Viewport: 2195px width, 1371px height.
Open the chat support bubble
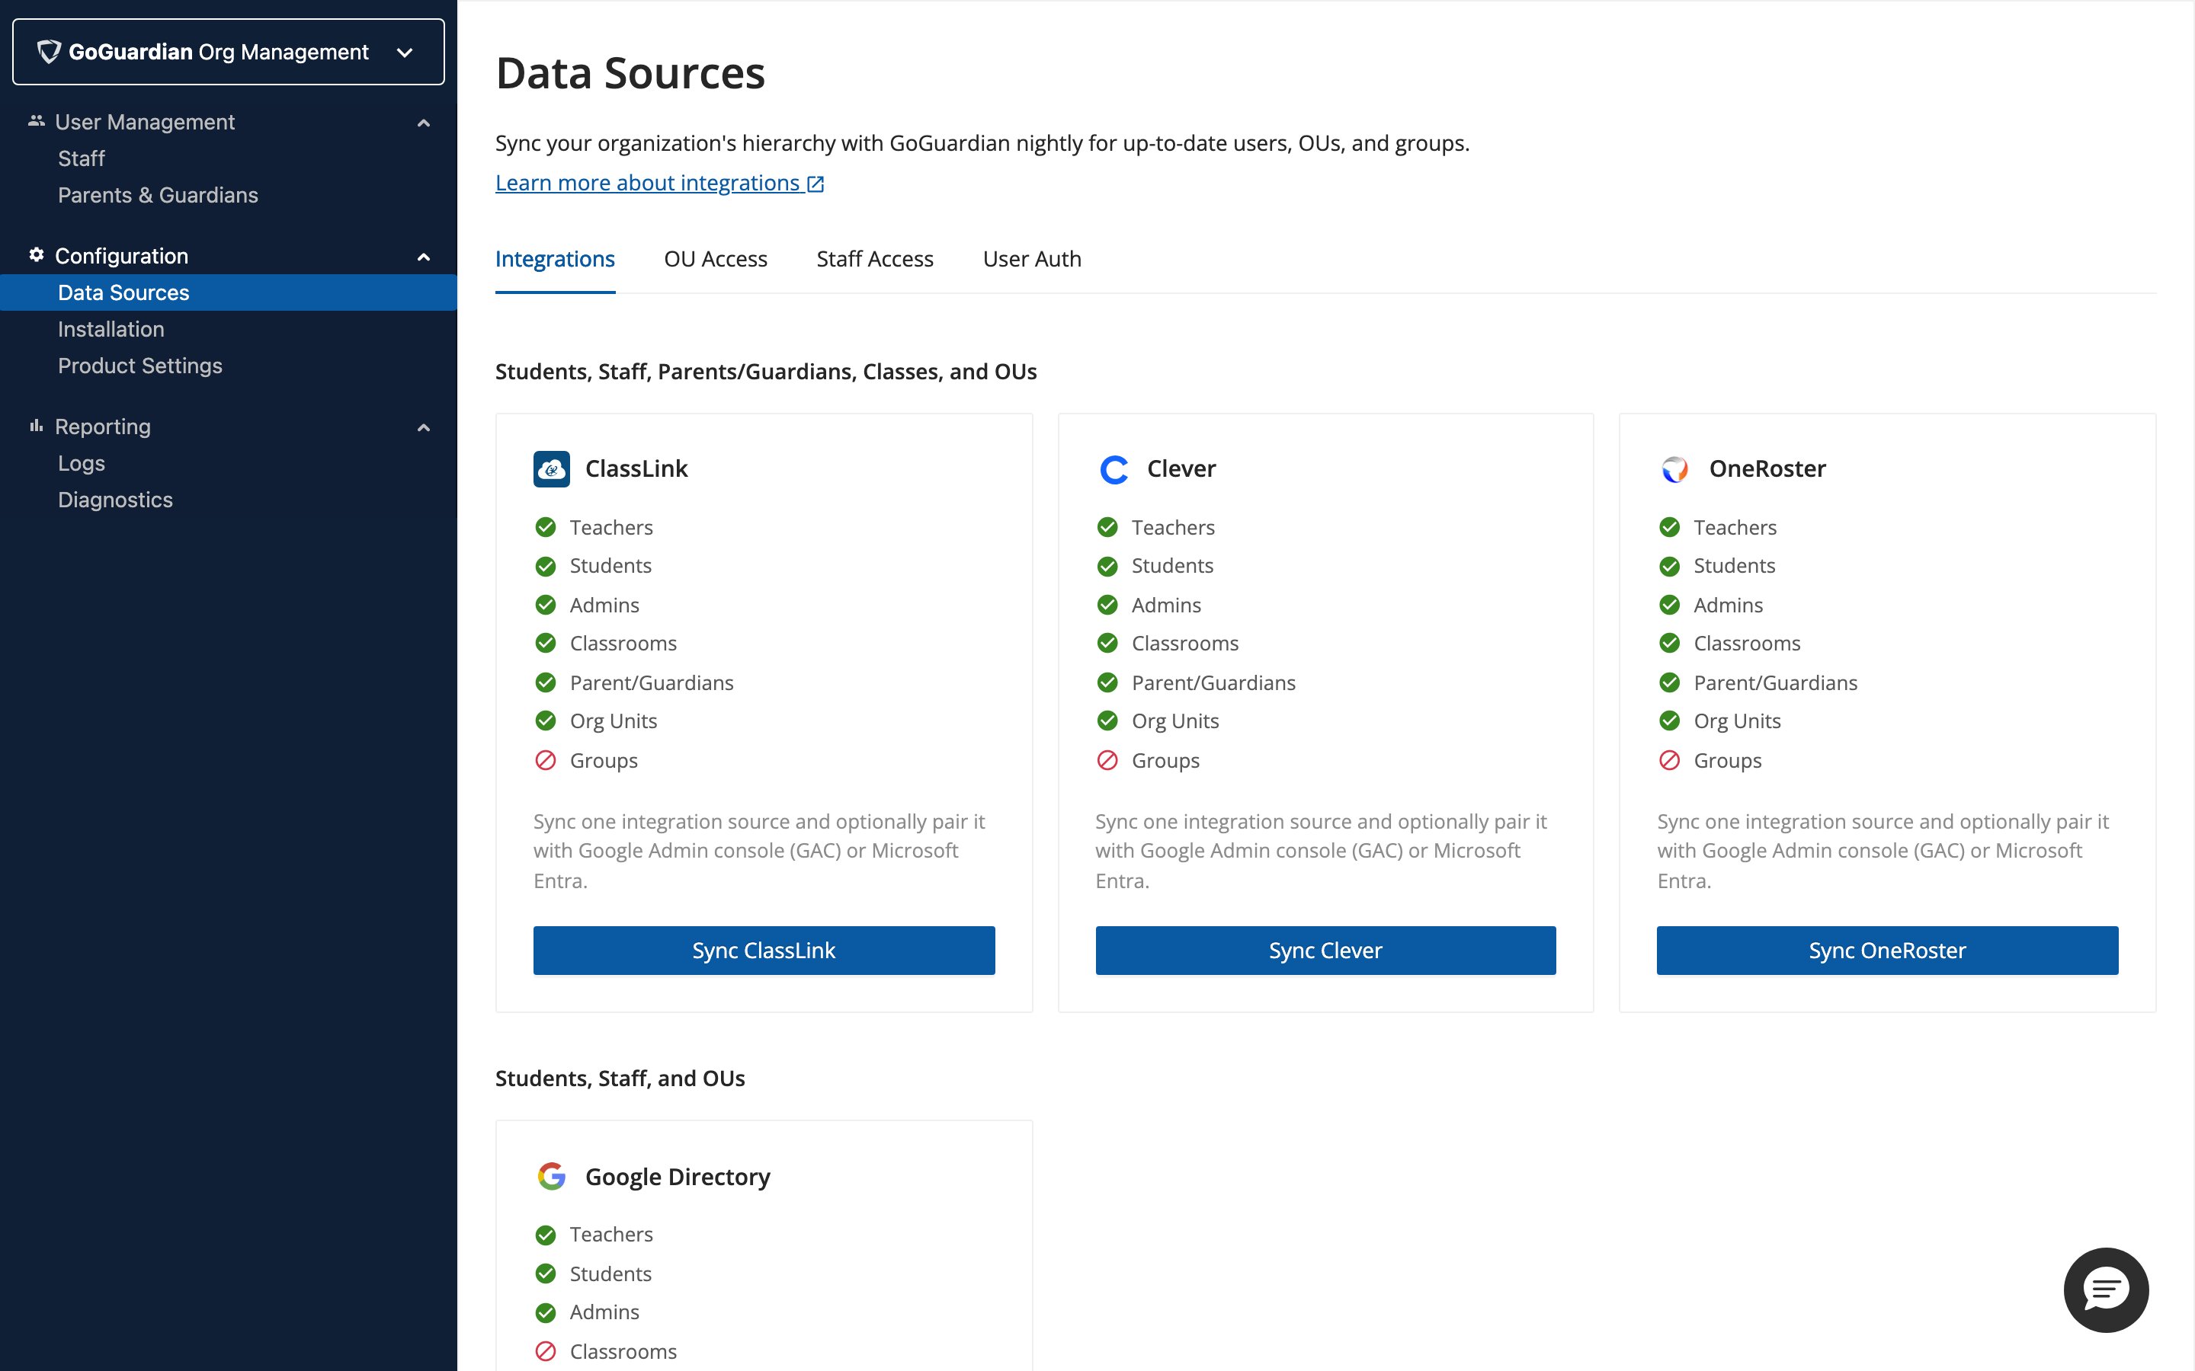[x=2106, y=1290]
